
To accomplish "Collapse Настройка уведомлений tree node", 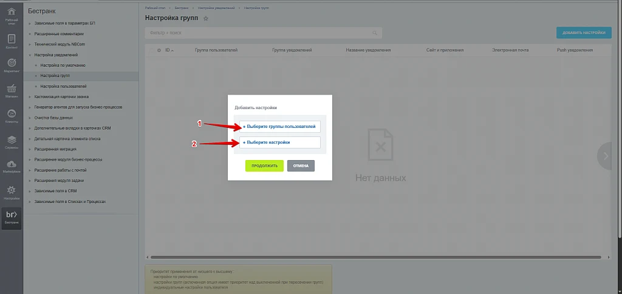I will (30, 55).
